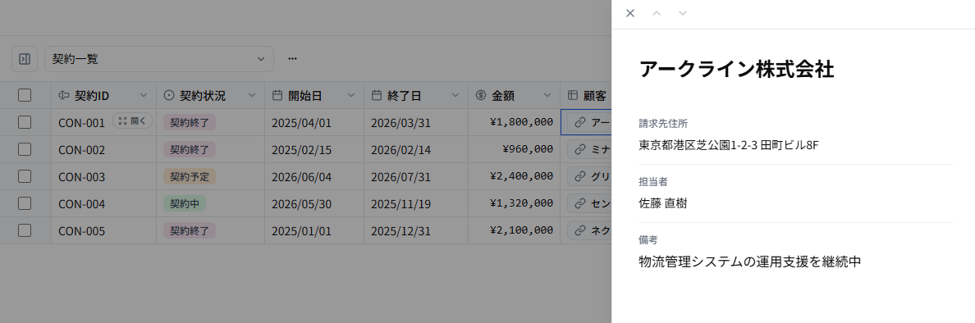
Task: Click 契約中 status tag in CON-004 row
Action: [185, 203]
